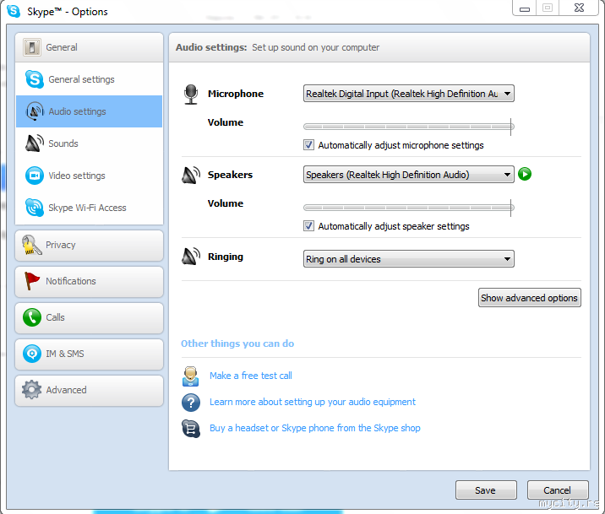Viewport: 605px width, 514px height.
Task: Click the Skype icon beside General settings
Action: 35,79
